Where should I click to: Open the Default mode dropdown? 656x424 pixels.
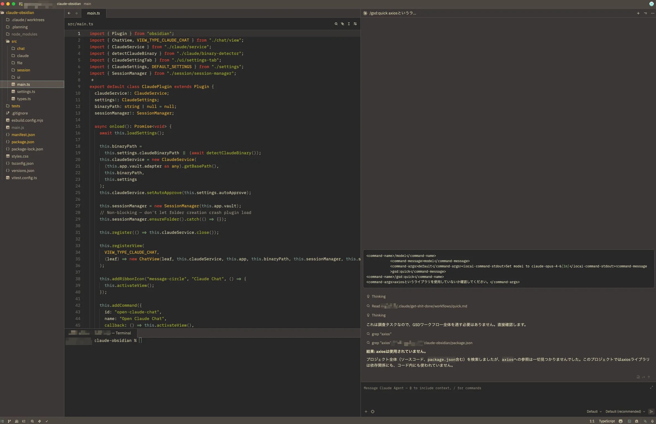[x=594, y=412]
